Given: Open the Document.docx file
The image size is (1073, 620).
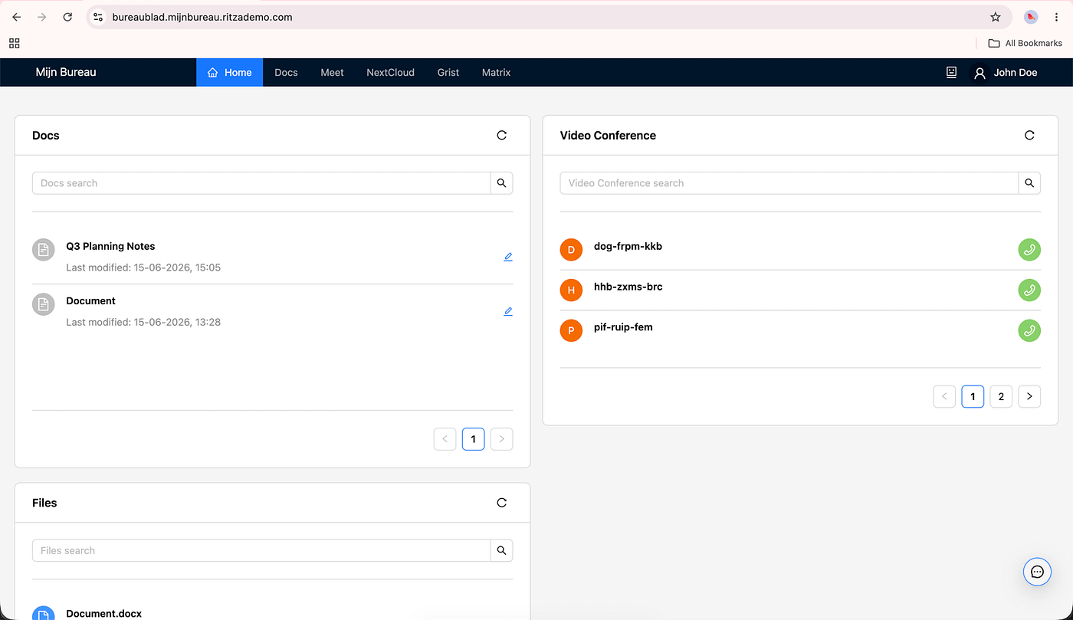Looking at the screenshot, I should (x=103, y=613).
